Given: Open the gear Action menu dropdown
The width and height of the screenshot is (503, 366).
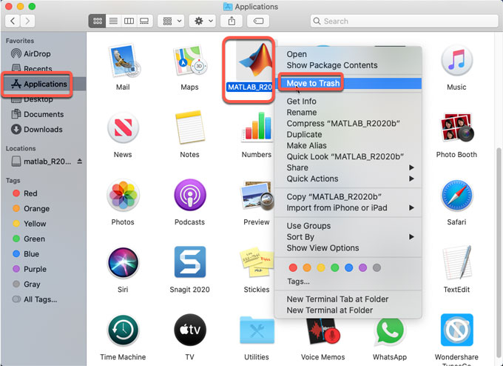Looking at the screenshot, I should (x=202, y=21).
